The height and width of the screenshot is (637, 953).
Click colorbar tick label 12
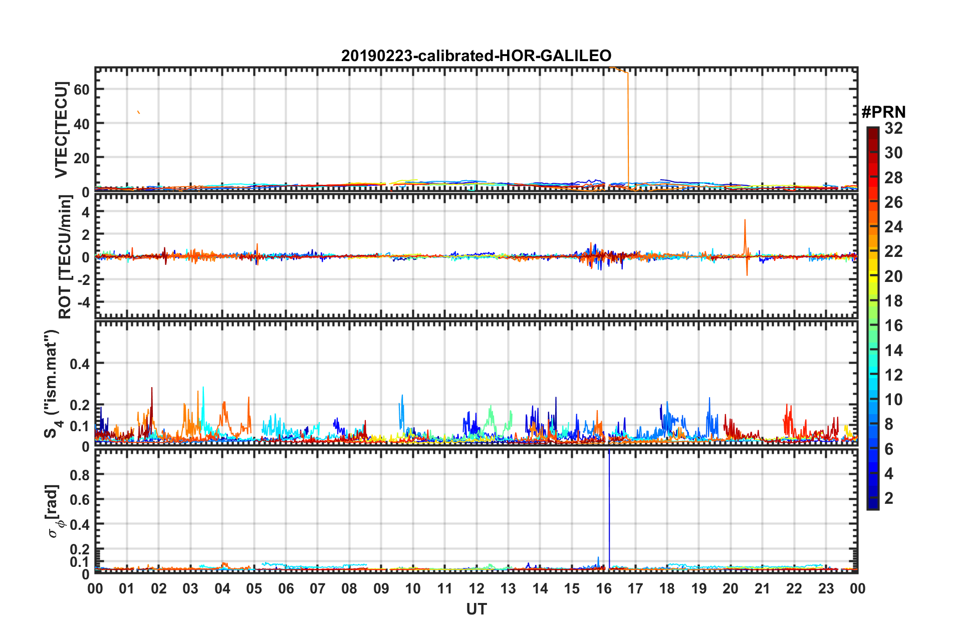893,375
